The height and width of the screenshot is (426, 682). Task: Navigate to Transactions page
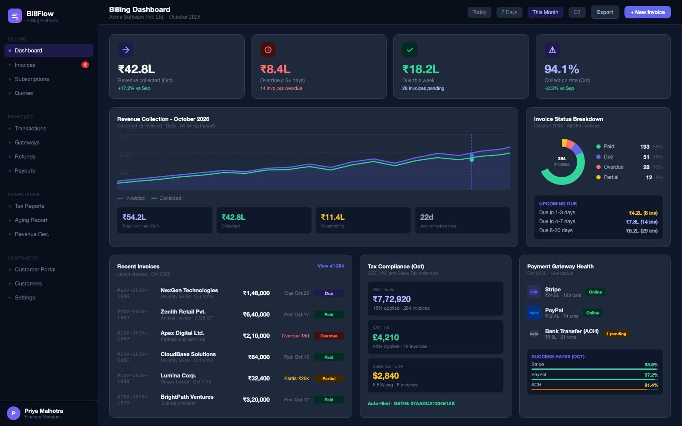49,128
